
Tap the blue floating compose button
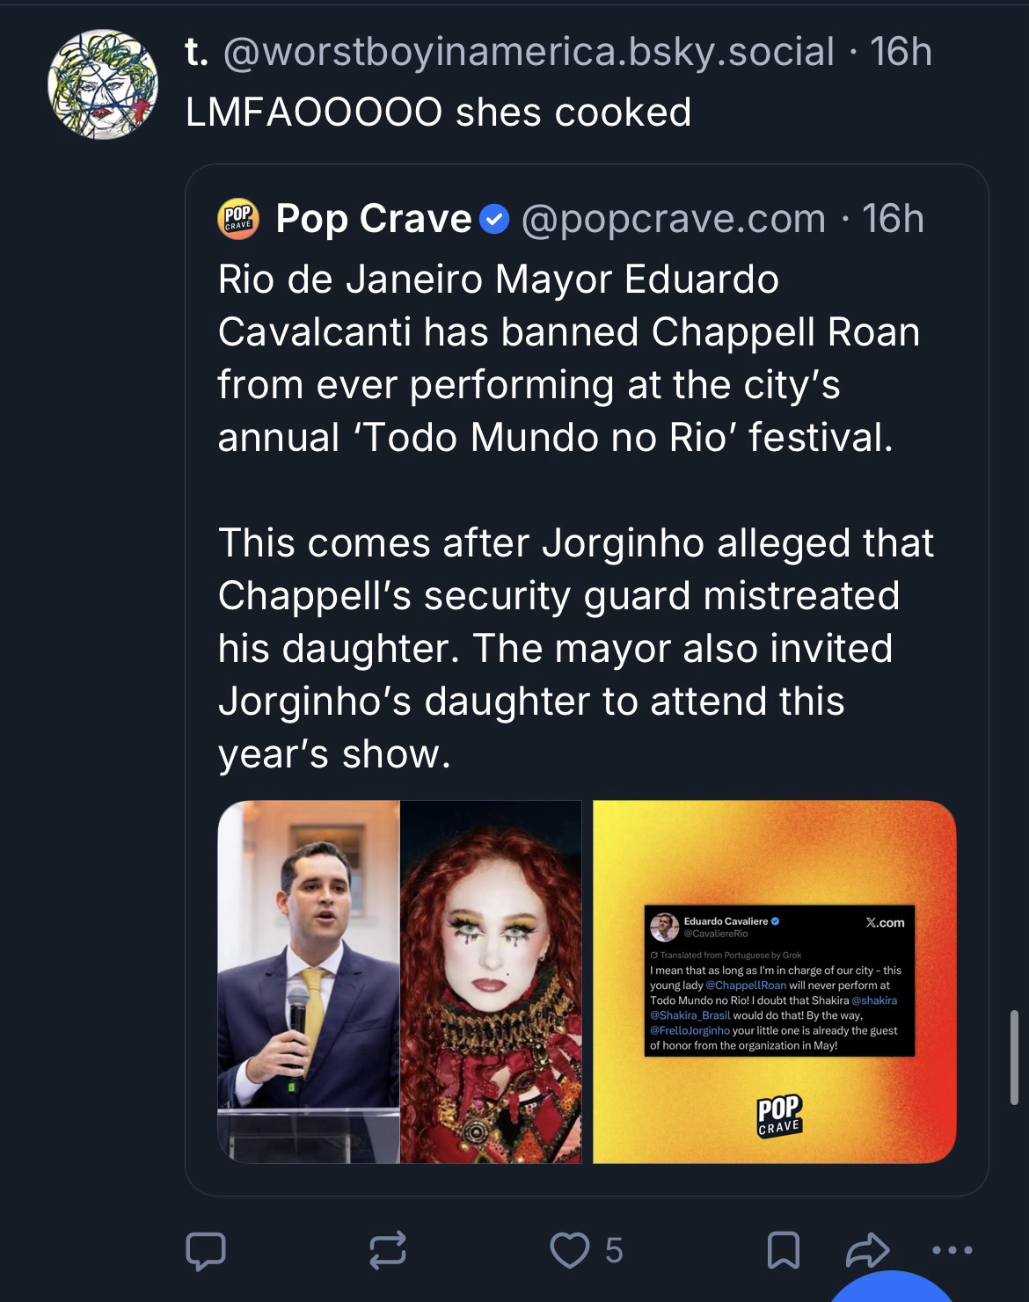tap(893, 1291)
